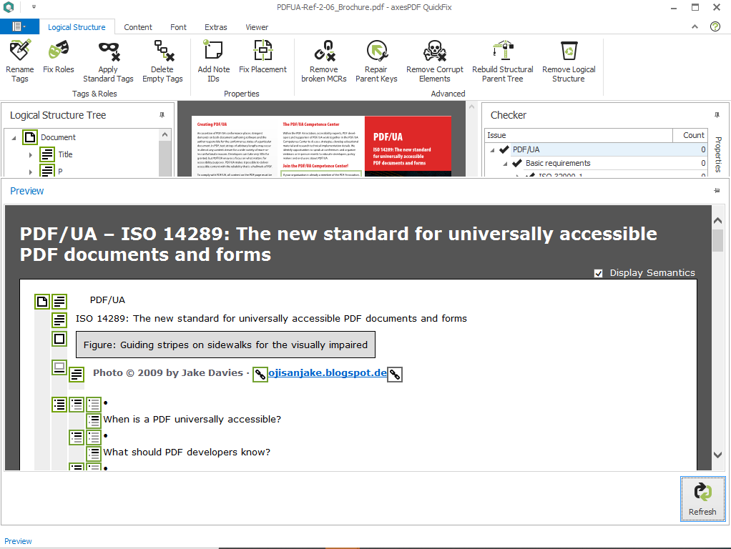Switch to the Logical Structure tab
Image resolution: width=731 pixels, height=549 pixels.
point(77,27)
